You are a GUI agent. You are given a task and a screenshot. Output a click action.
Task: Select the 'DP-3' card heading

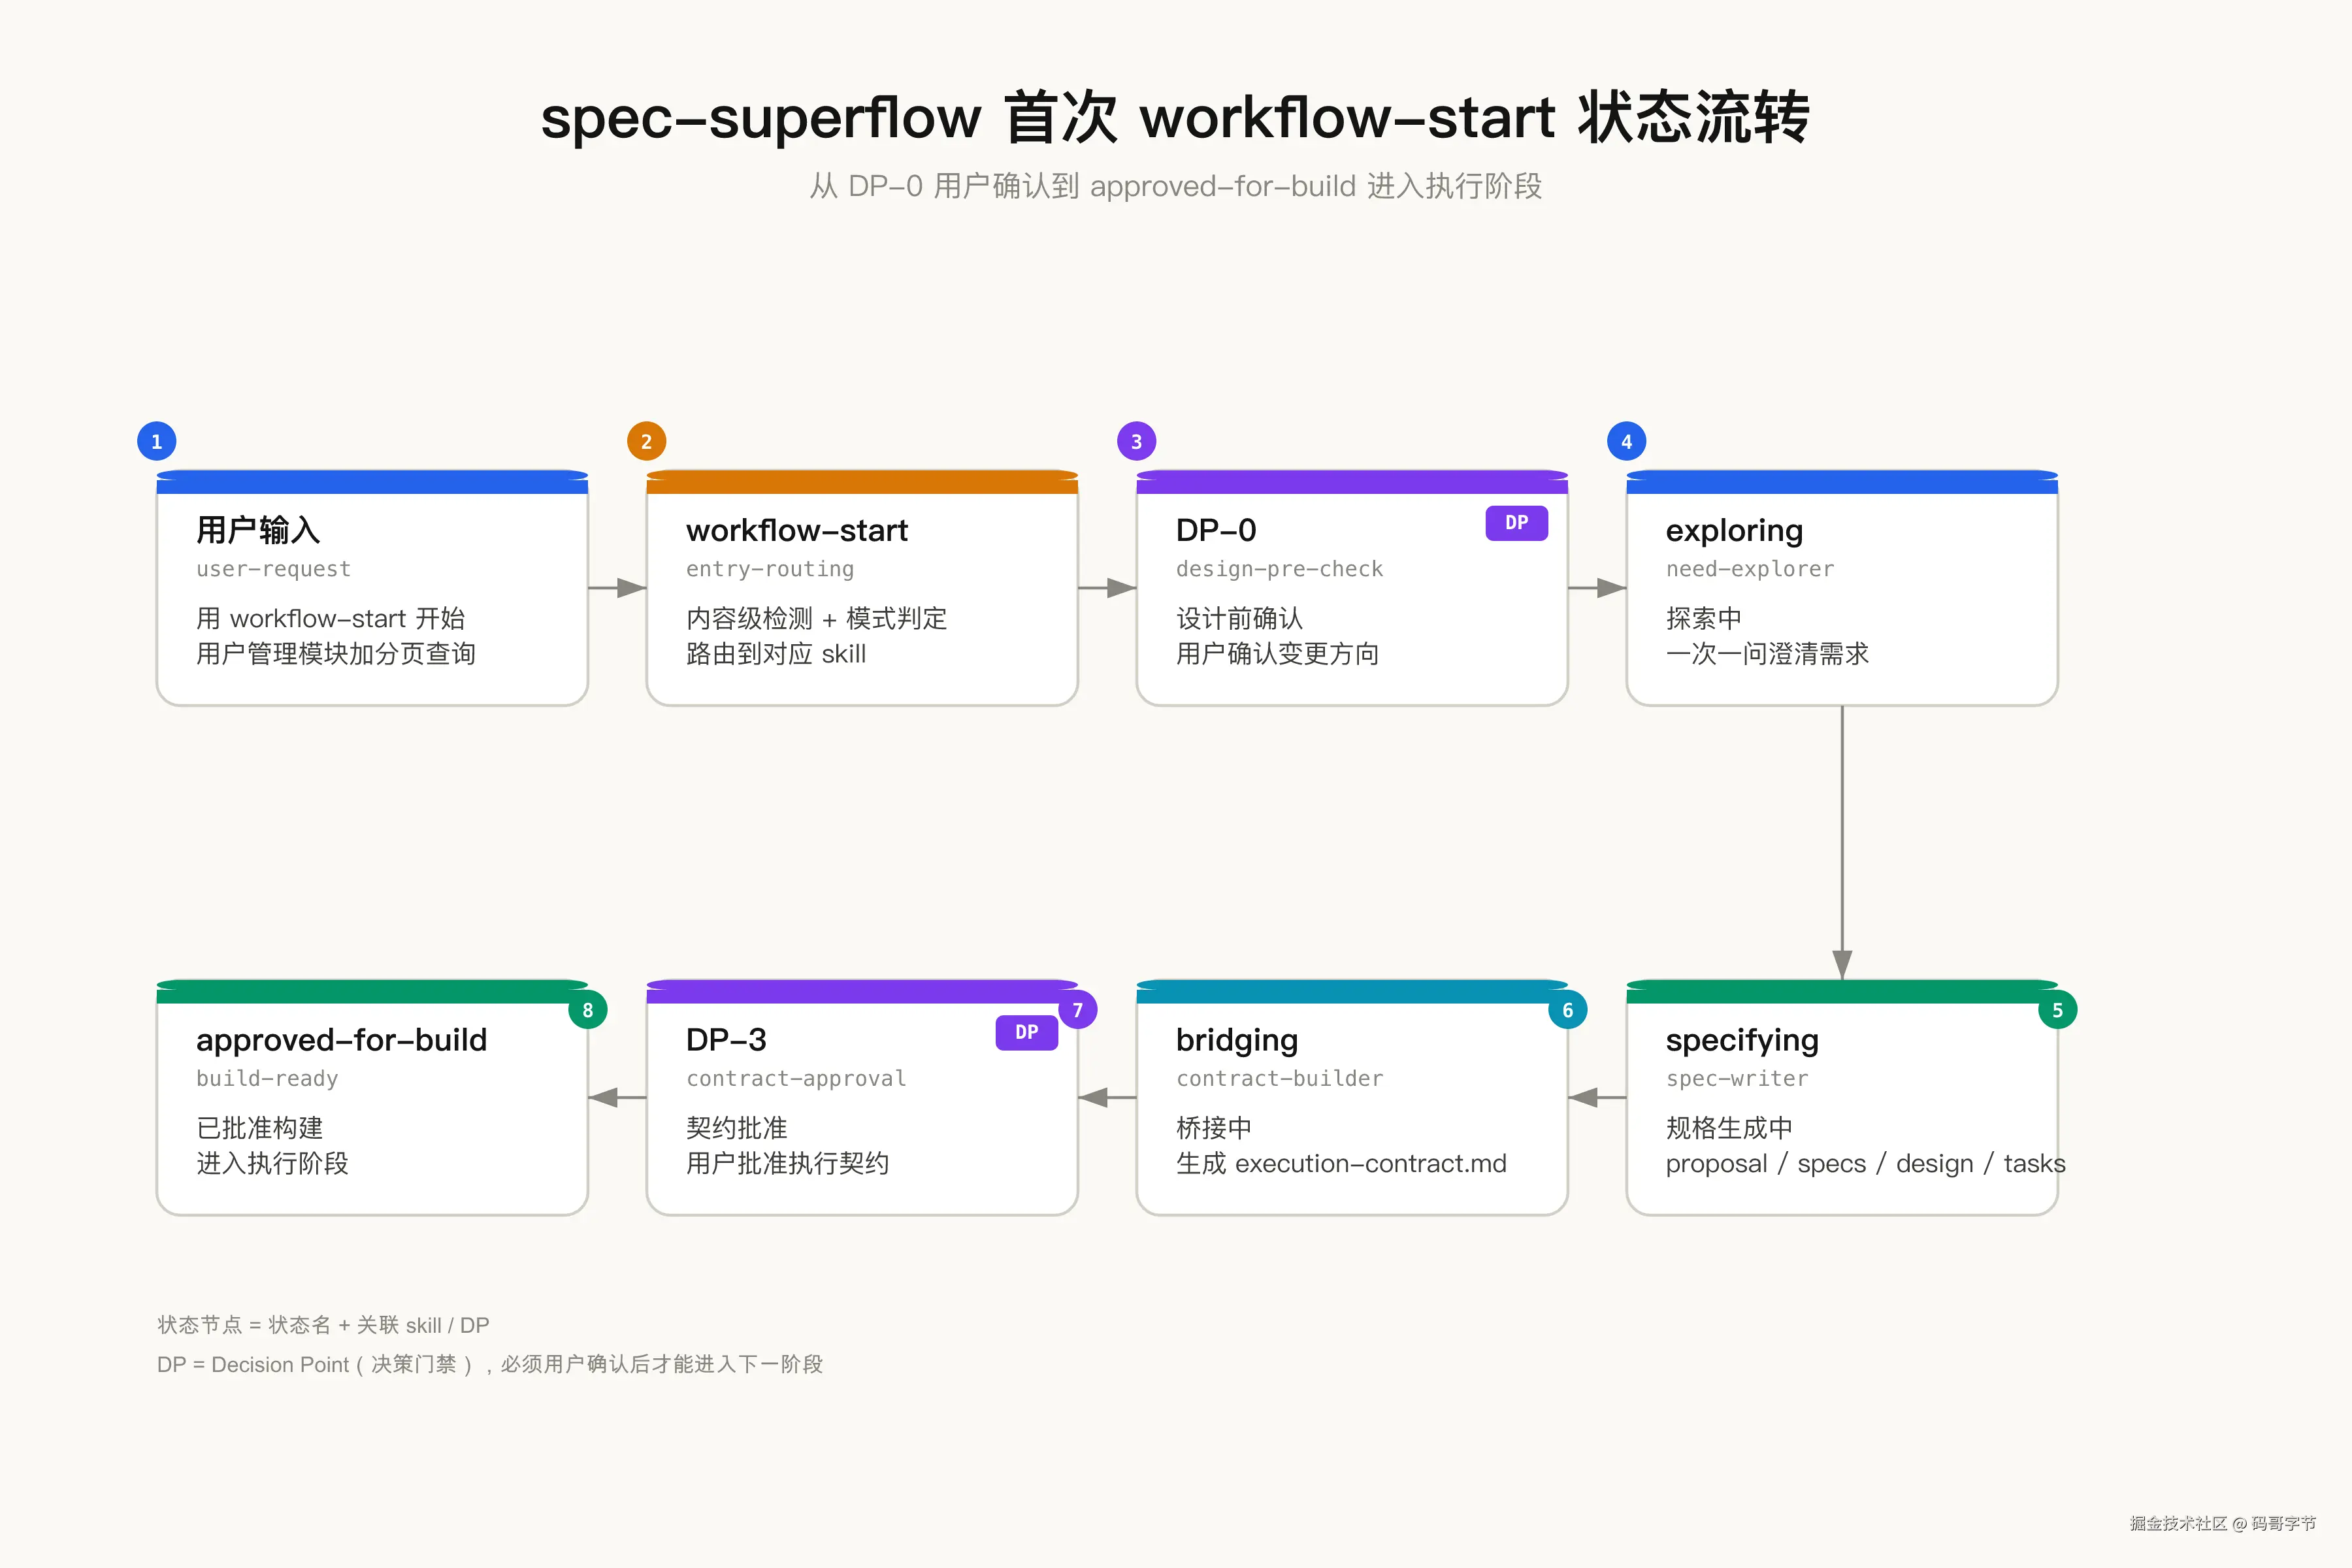click(725, 1040)
